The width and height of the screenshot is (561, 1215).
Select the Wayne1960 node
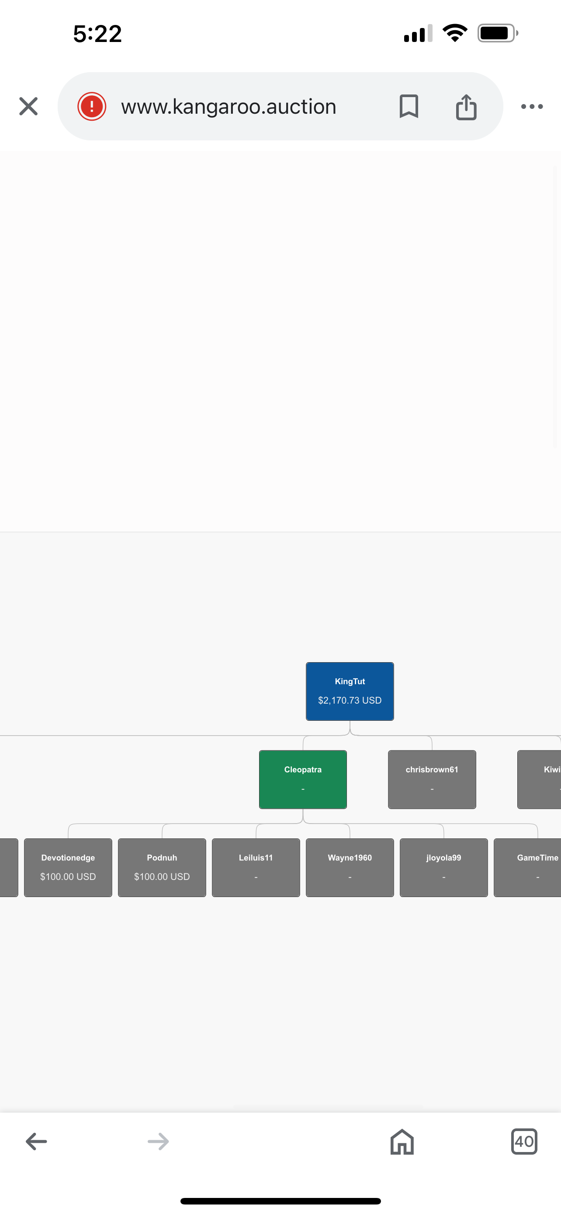350,867
